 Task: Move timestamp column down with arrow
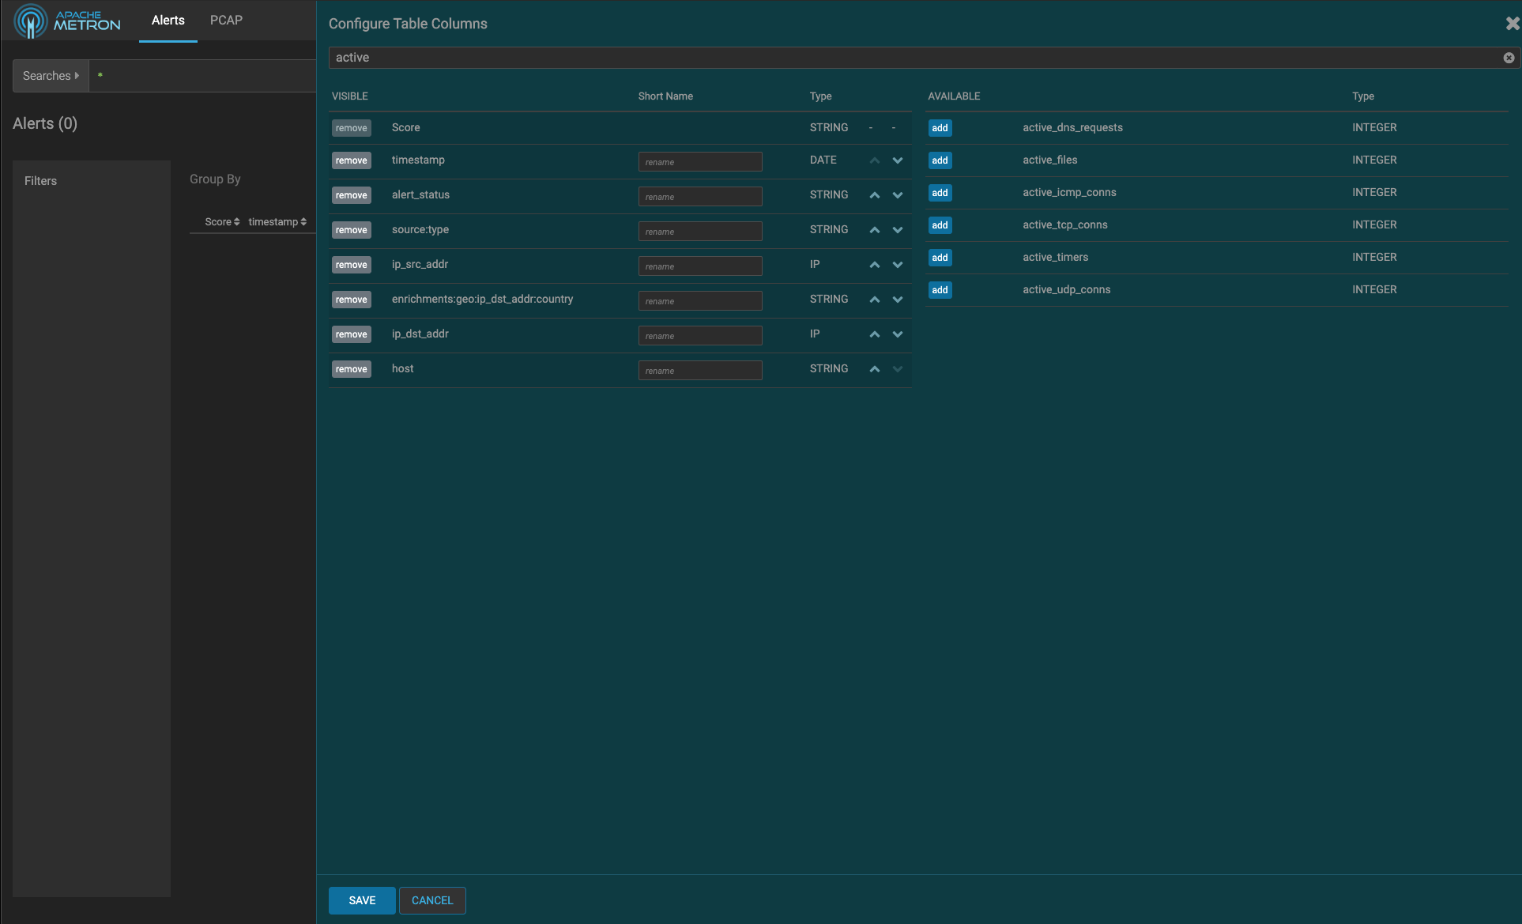898,160
